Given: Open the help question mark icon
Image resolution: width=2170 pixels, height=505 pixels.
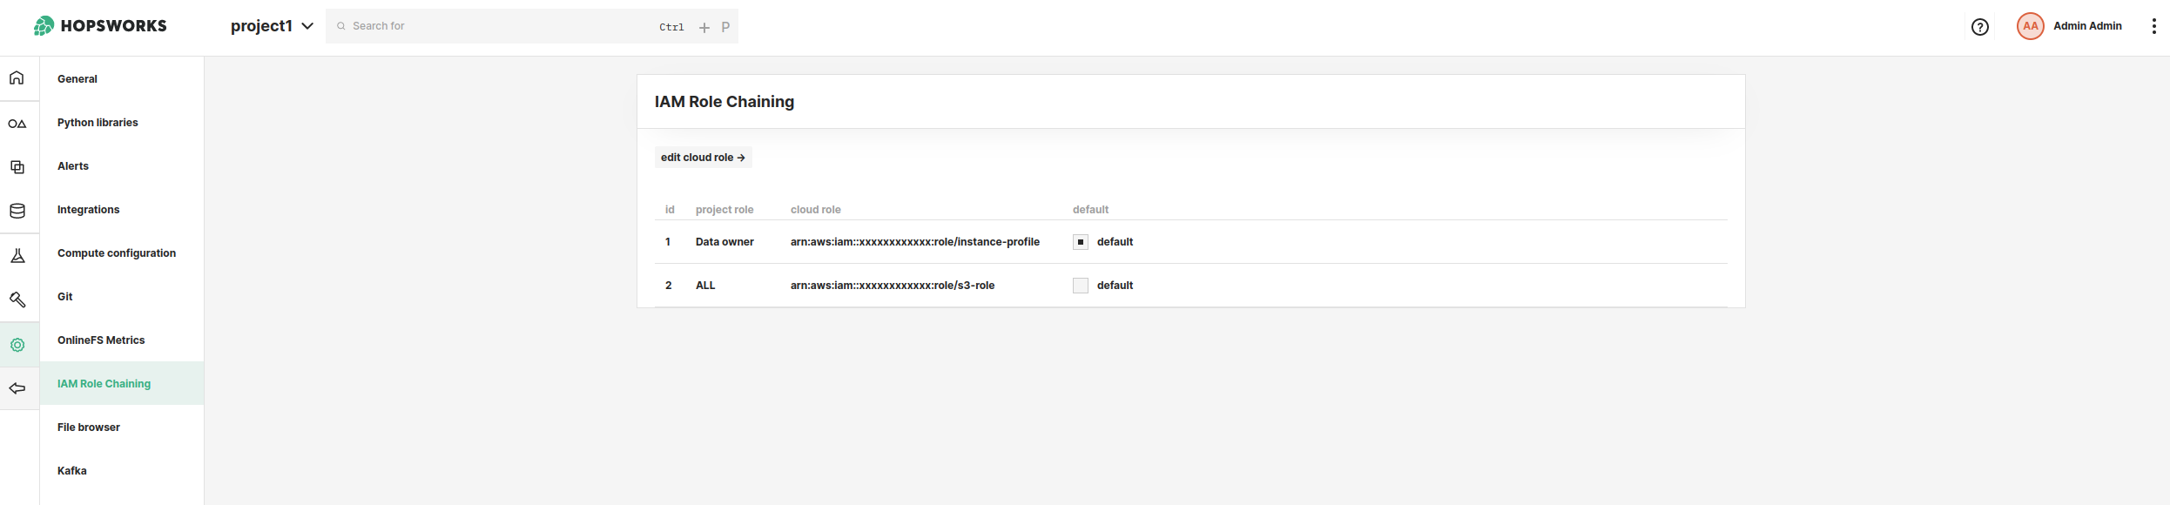Looking at the screenshot, I should tap(1979, 27).
